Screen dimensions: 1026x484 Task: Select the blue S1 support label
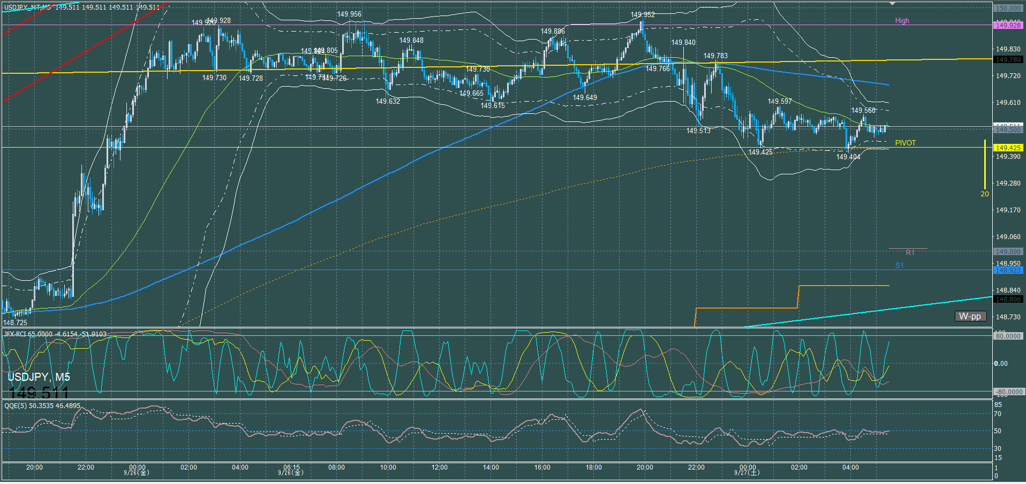pos(899,265)
